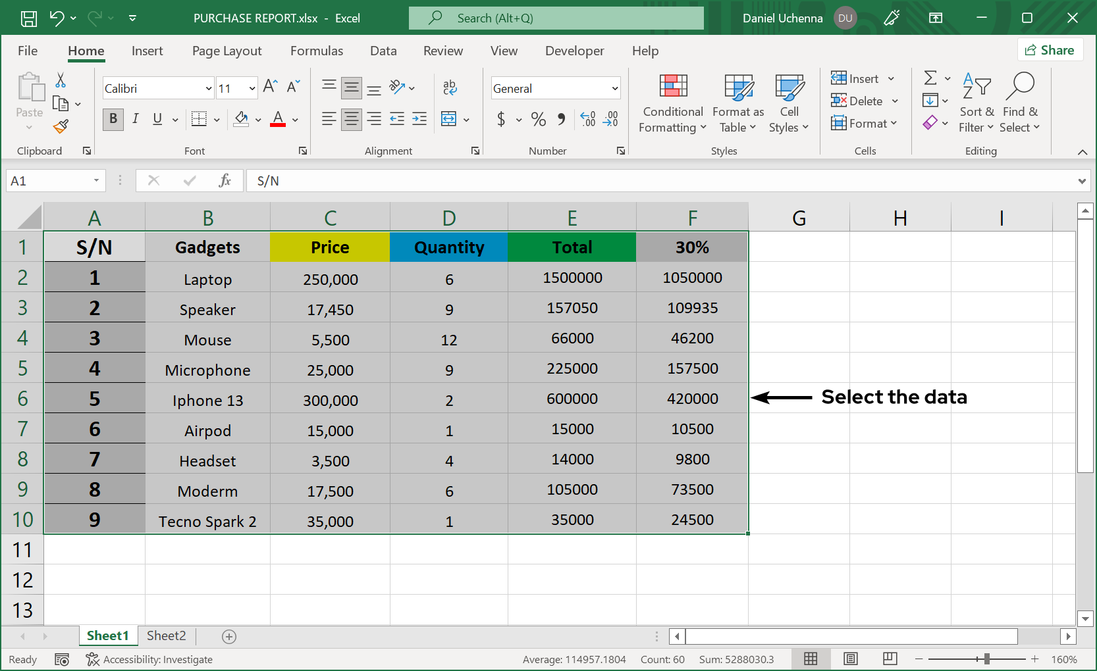
Task: Toggle bold formatting
Action: pos(113,119)
